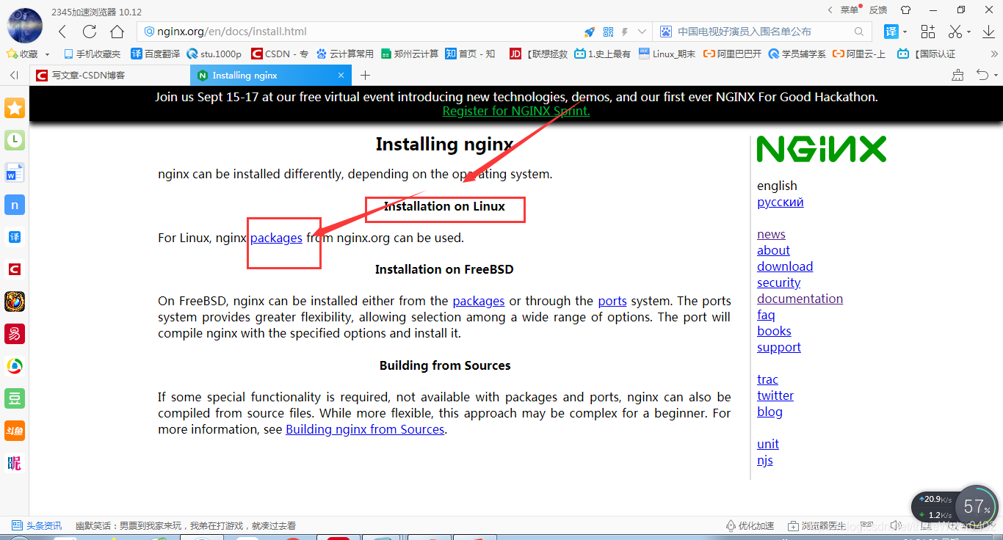This screenshot has width=1003, height=540.
Task: Open the stu.1000p bookmark
Action: tap(214, 54)
